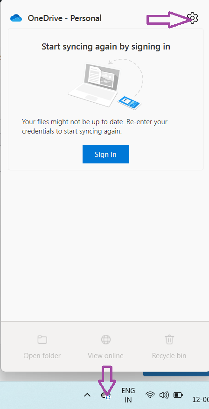This screenshot has width=209, height=409.
Task: Click the files might not be up to date message
Action: click(95, 127)
